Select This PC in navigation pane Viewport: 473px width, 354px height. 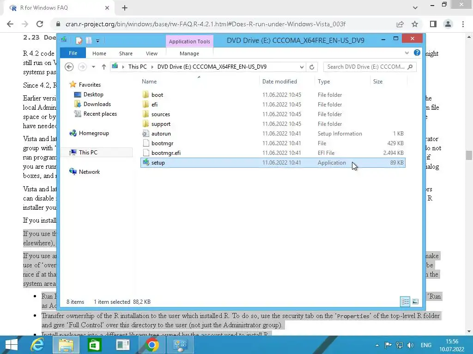pyautogui.click(x=88, y=152)
